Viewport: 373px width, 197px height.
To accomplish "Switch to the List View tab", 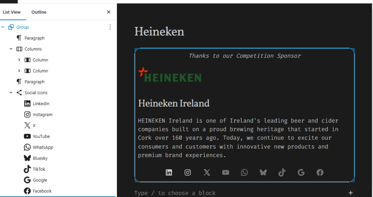I will (12, 12).
